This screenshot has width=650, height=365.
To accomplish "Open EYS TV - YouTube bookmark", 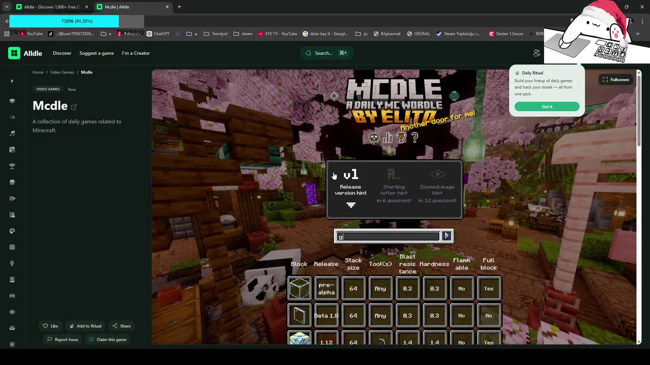I will tap(277, 34).
